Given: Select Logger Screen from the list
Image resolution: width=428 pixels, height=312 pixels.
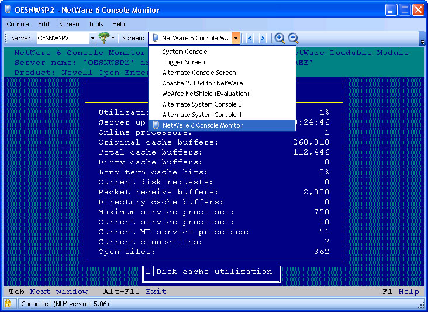Looking at the screenshot, I should (x=222, y=62).
